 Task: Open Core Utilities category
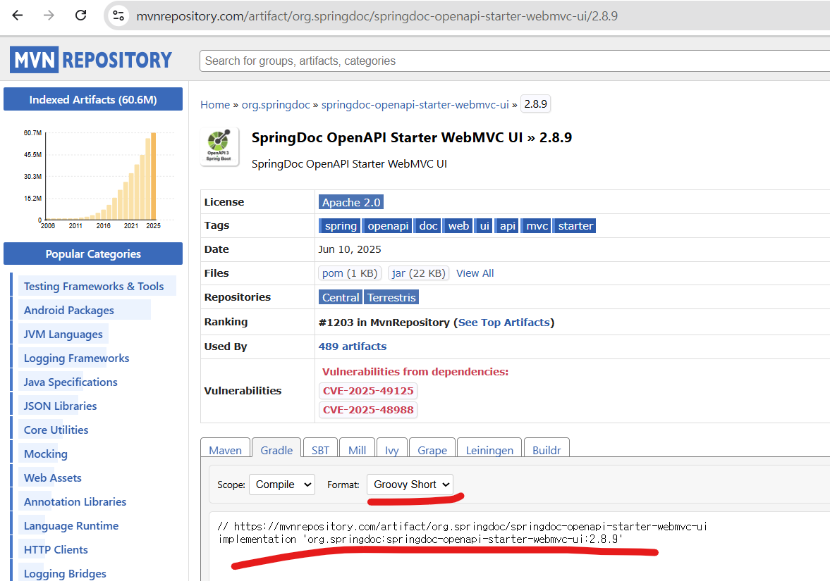pyautogui.click(x=56, y=430)
